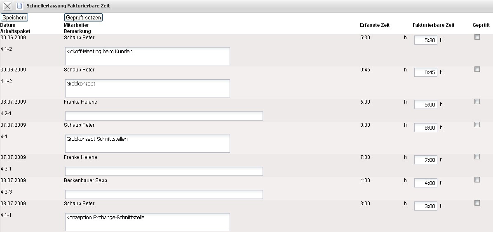
Task: Edit the Konzeption Exchange-Schnittstelle remark box
Action: coord(147,222)
